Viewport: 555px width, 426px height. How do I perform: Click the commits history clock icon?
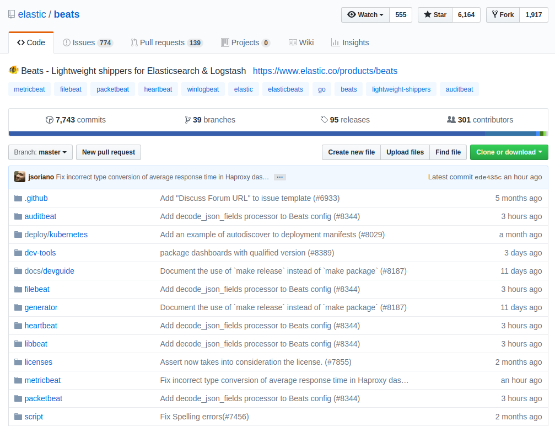pos(49,120)
